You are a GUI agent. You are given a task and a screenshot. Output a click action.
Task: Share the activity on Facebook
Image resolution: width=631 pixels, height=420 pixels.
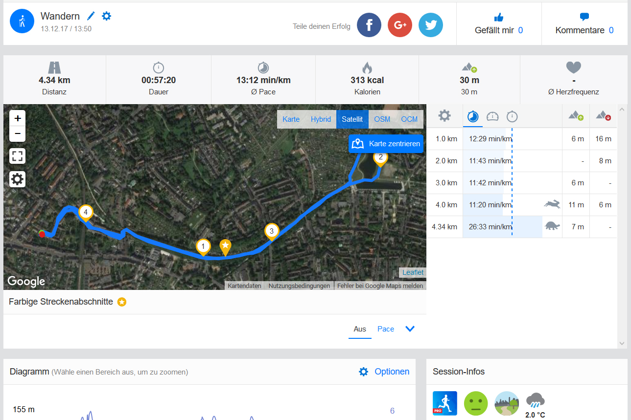(369, 25)
